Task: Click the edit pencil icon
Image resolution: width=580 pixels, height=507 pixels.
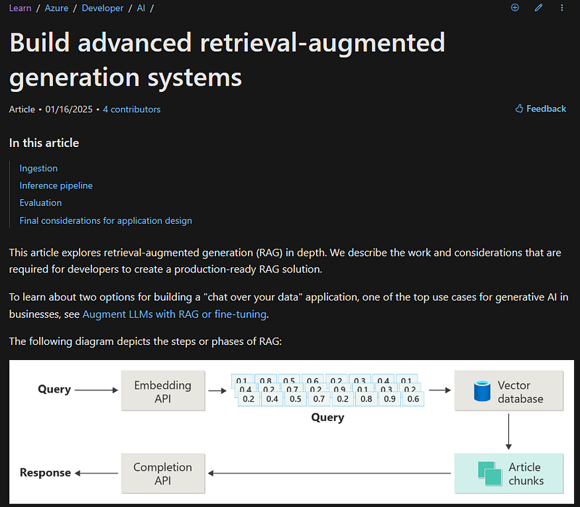Action: click(539, 8)
